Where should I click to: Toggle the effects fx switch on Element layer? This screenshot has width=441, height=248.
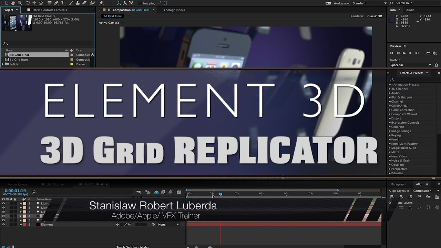129,224
